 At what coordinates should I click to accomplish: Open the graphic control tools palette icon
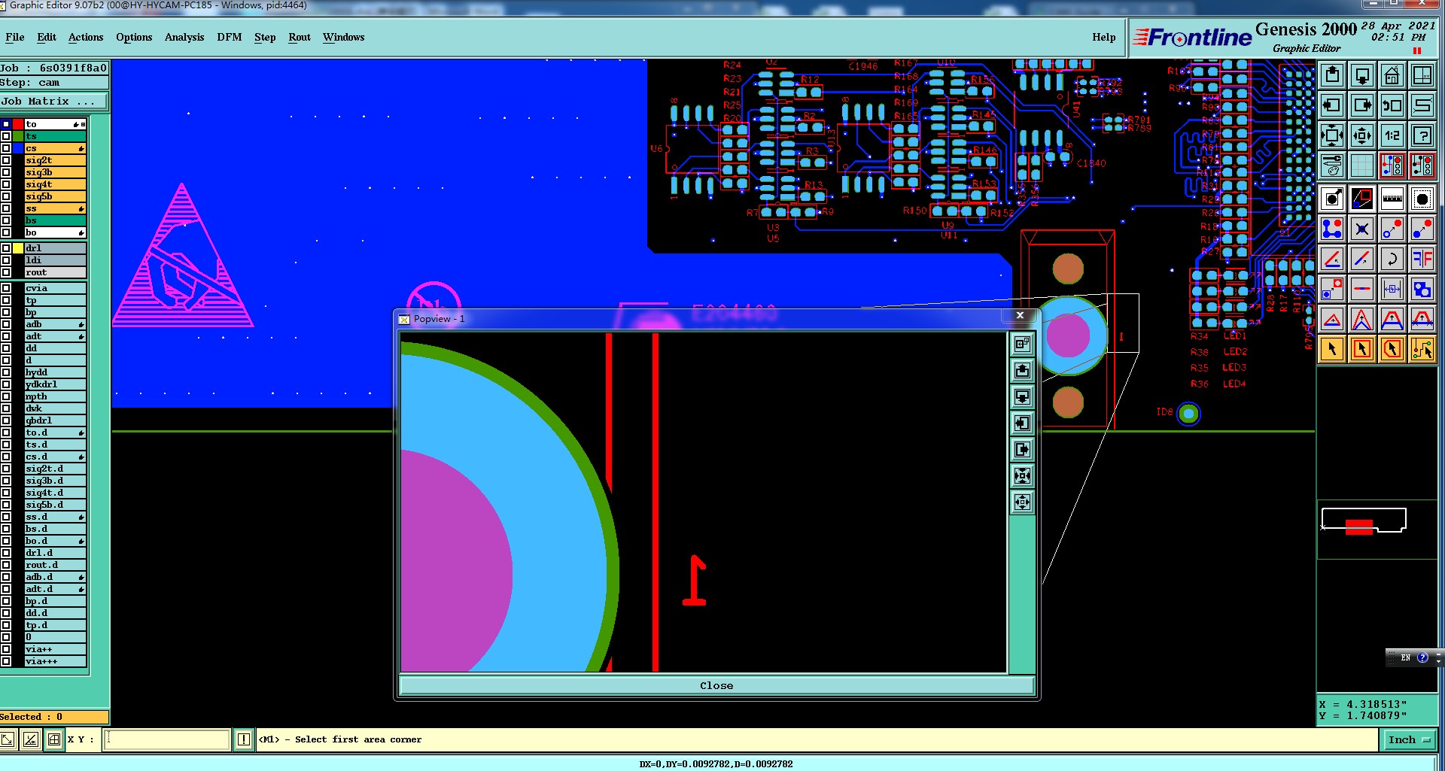(x=1332, y=165)
